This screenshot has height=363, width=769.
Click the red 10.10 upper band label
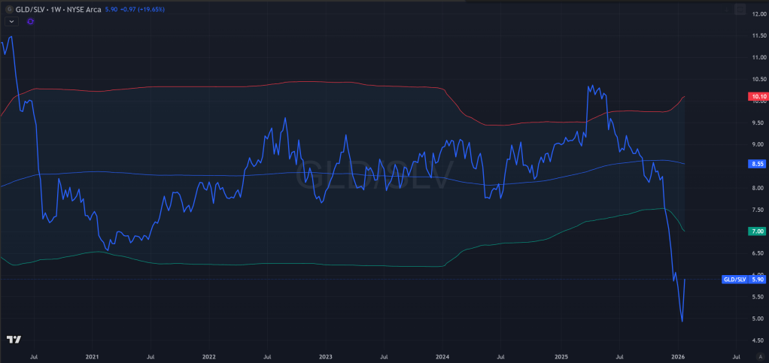click(758, 97)
